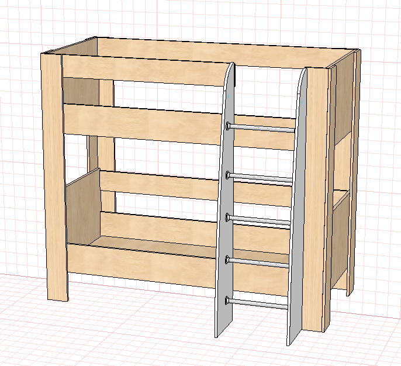
Task: Select the topmost metal ladder rung
Action: 261,128
